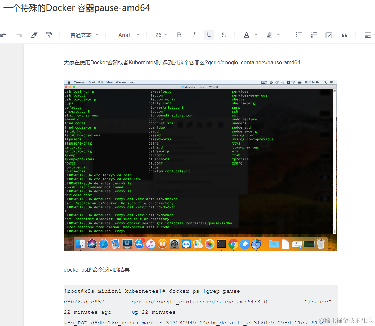Click Finder icon in the Mac dock

(80, 244)
